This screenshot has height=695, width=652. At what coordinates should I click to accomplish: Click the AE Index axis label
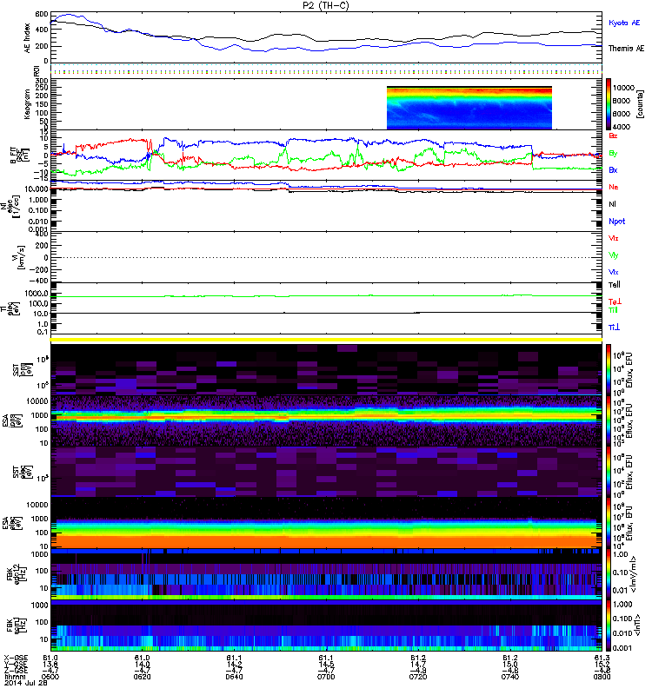click(x=28, y=37)
